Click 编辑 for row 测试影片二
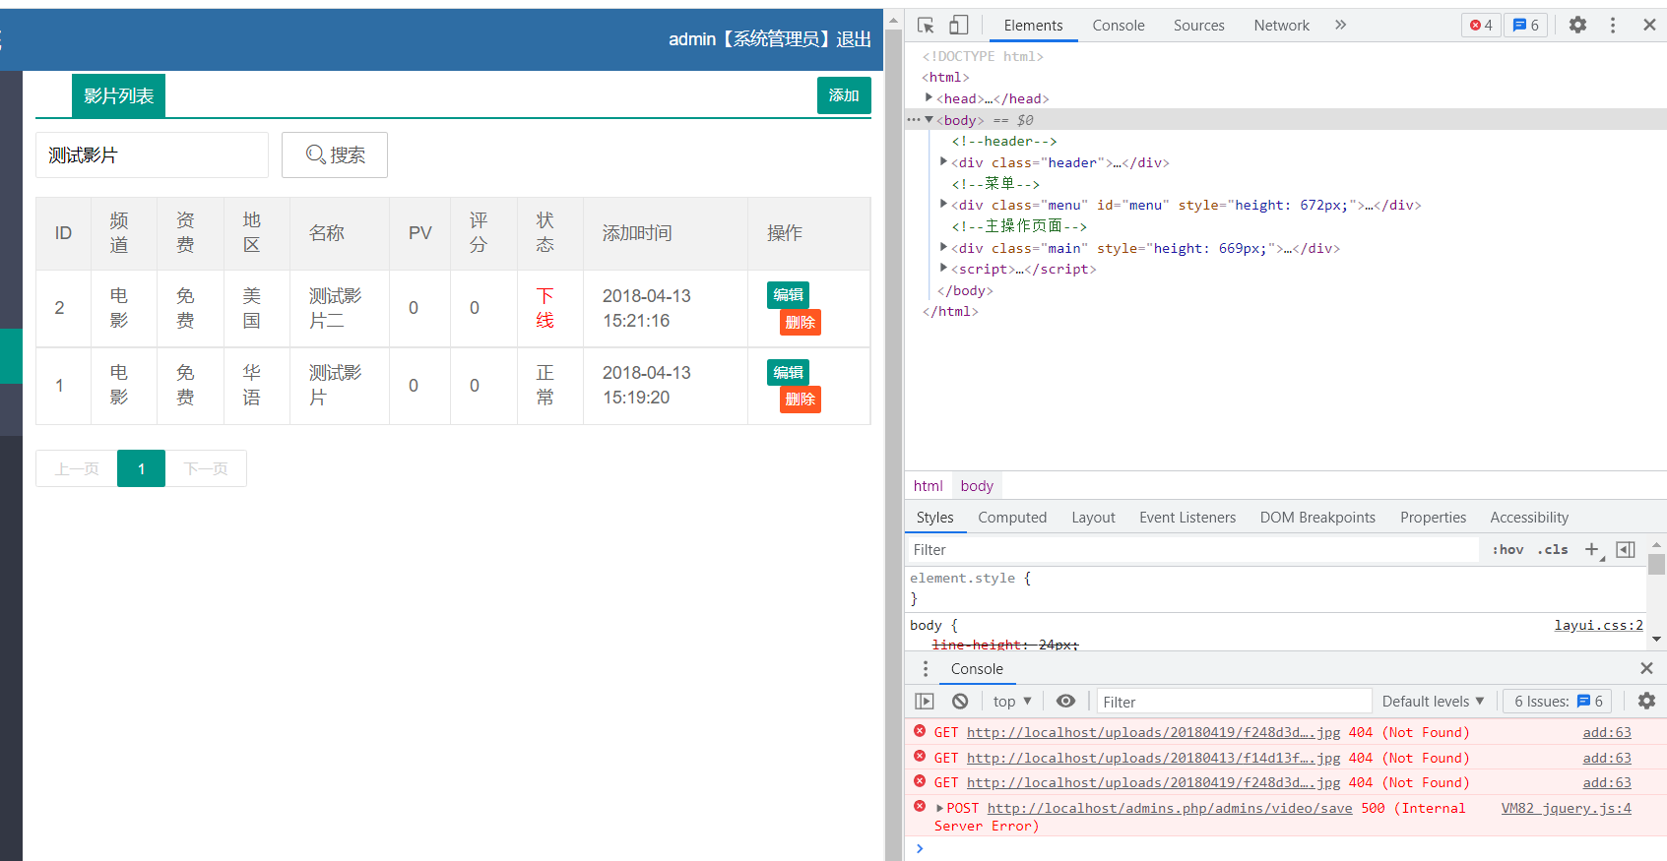The height and width of the screenshot is (861, 1667). click(x=788, y=295)
